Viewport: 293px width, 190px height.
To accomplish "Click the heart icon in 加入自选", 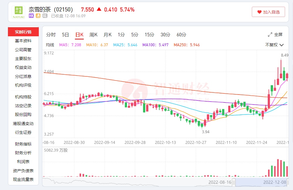I will point(259,12).
